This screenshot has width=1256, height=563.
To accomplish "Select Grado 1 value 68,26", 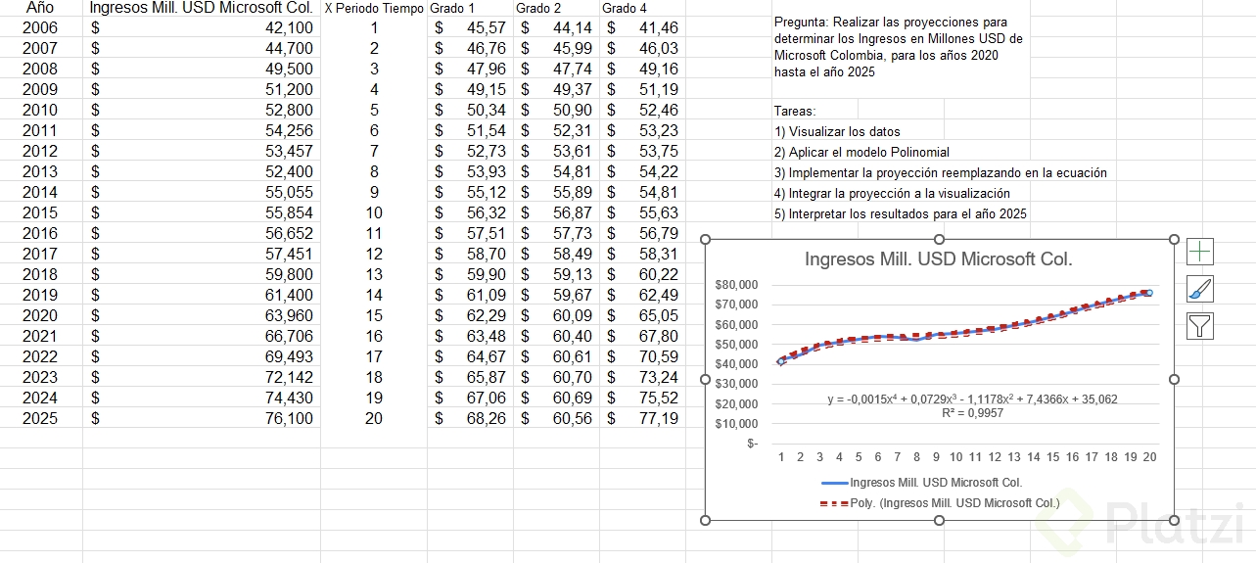I will pos(470,418).
